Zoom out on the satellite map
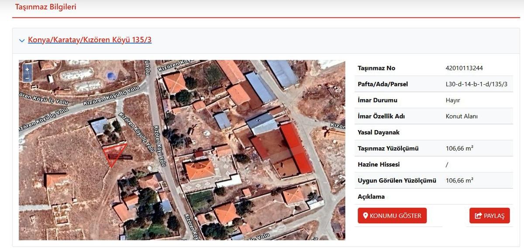The width and height of the screenshot is (524, 252). click(27, 78)
